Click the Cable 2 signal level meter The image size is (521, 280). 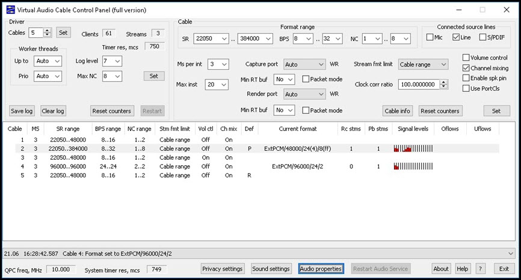tap(413, 148)
